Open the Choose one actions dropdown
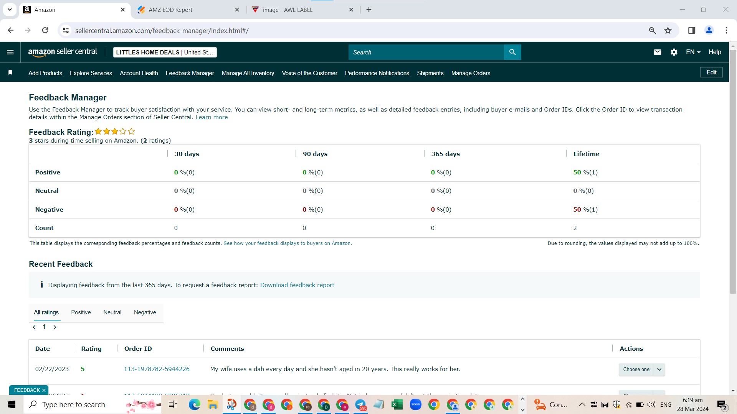The image size is (737, 414). tap(642, 370)
